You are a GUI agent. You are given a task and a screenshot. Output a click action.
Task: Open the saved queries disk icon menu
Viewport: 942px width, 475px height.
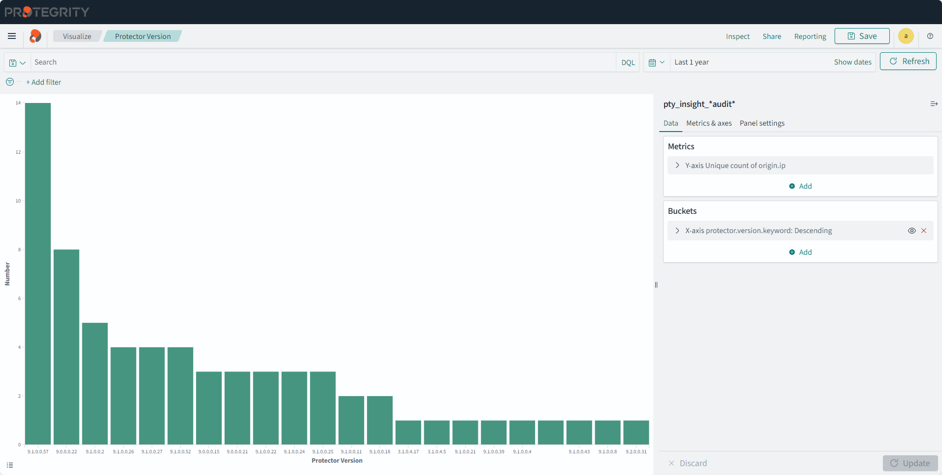[x=17, y=63]
